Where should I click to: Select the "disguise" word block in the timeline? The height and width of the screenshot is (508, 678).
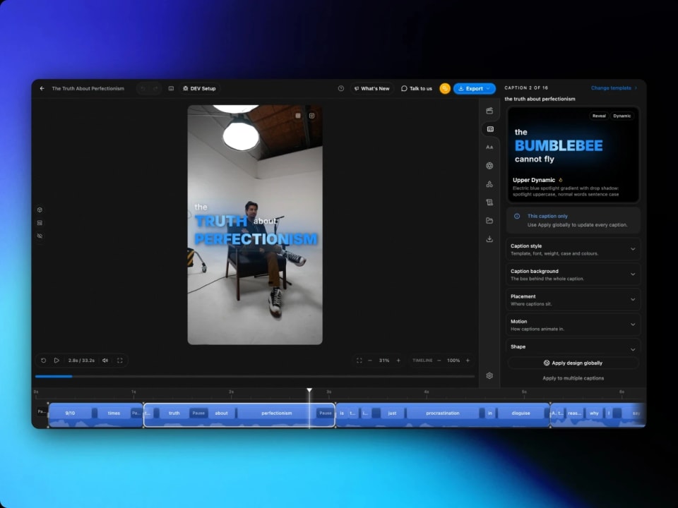[521, 413]
